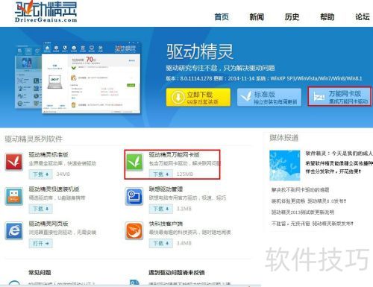Screen dimensions: 373x287
Task: Click 打开 for 驱动精灵网页版
Action: click(x=41, y=243)
